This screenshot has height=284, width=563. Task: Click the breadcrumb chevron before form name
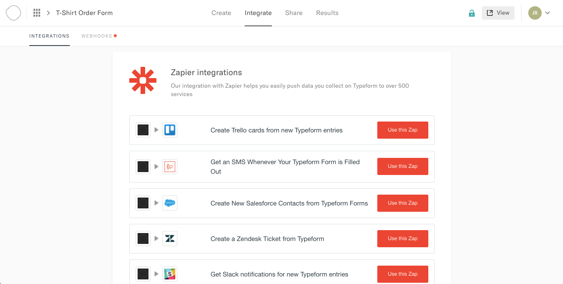tap(49, 13)
